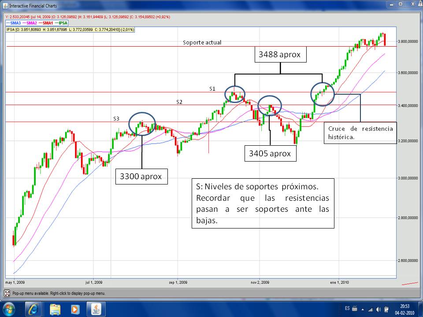The image size is (423, 317).
Task: Show hidden tray icons arrow
Action: coord(363,310)
